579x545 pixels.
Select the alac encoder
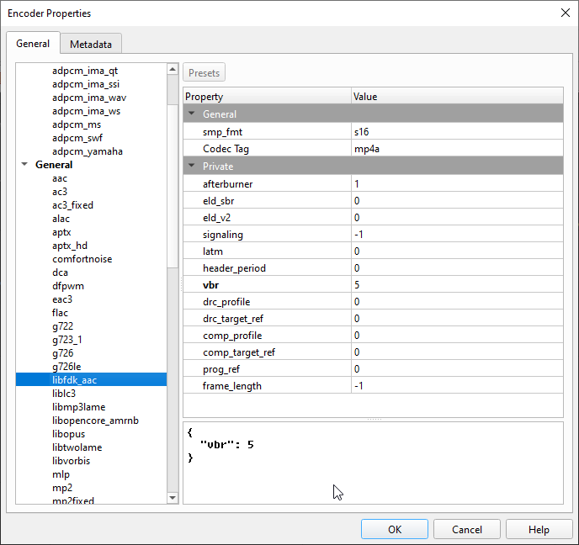61,219
